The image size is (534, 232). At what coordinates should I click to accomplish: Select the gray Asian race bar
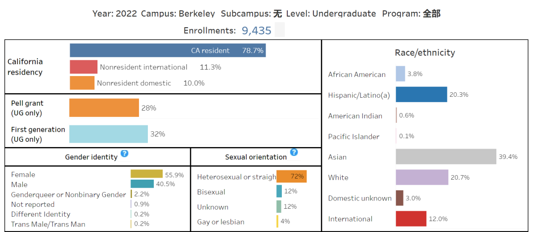click(x=445, y=156)
